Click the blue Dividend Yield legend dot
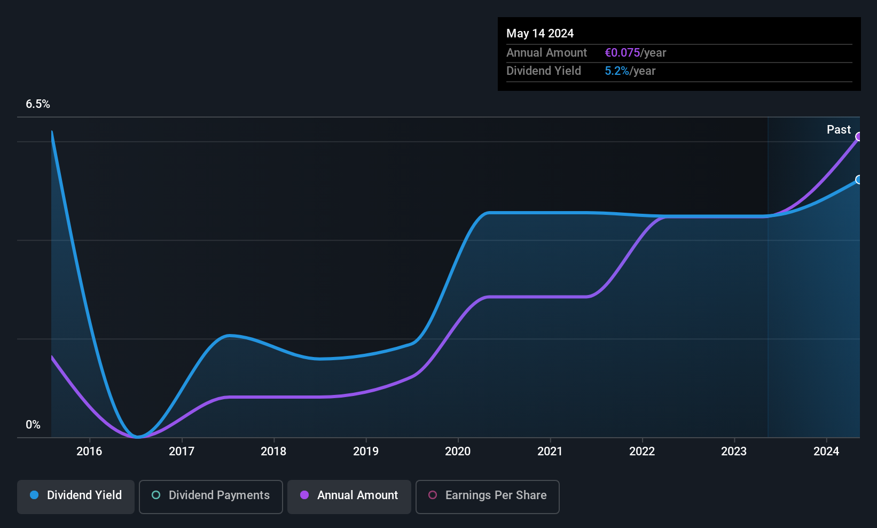This screenshot has width=877, height=528. point(34,495)
